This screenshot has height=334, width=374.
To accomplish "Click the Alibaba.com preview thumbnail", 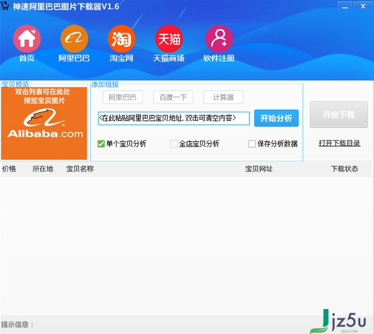I will 44,123.
